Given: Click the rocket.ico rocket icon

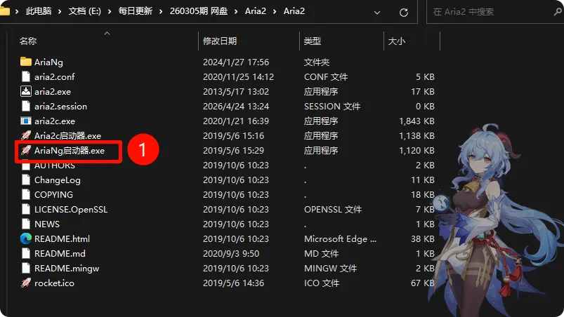Looking at the screenshot, I should coord(25,283).
